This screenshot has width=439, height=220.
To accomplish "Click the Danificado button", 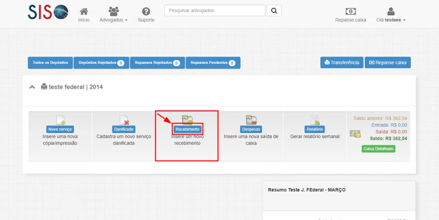I will pos(124,130).
